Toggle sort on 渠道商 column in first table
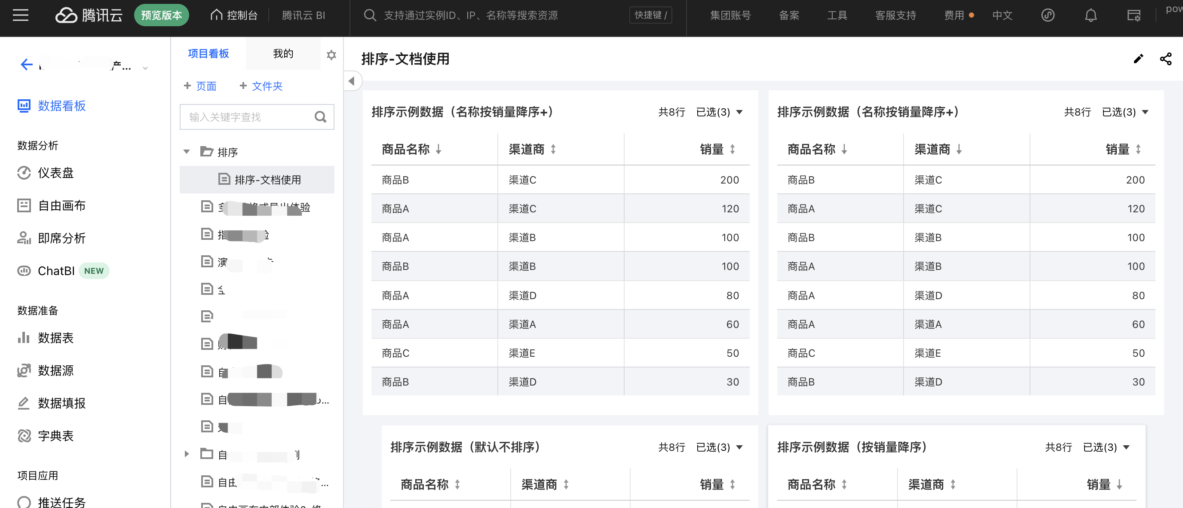Image resolution: width=1183 pixels, height=508 pixels. (553, 149)
